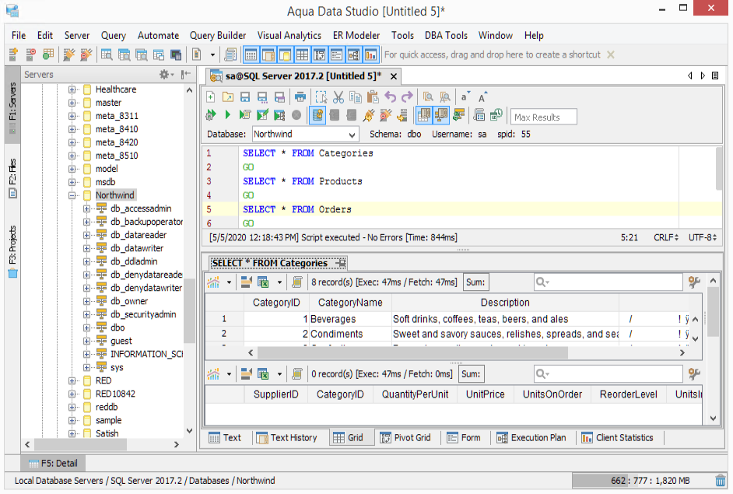This screenshot has height=494, width=733.
Task: Pin the SELECT * FROM Categories result tab
Action: (341, 263)
